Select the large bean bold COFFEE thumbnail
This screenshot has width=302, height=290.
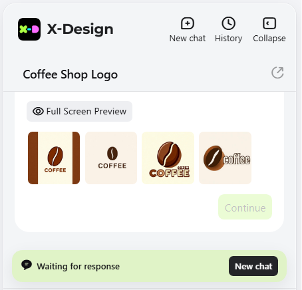click(x=168, y=158)
